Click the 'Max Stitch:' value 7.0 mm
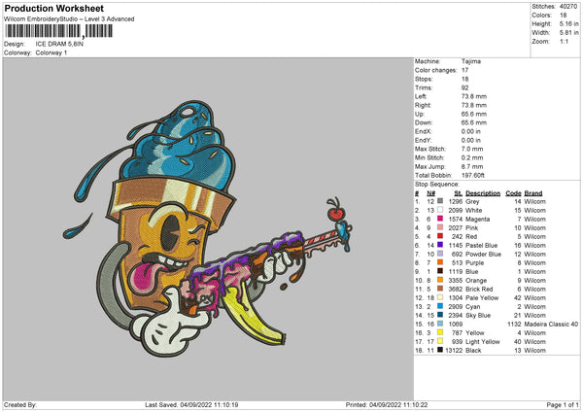 click(472, 149)
